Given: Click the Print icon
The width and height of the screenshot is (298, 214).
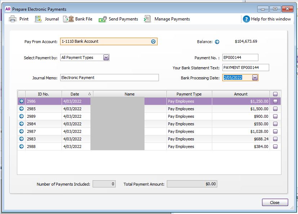Looking at the screenshot, I should coord(13,19).
